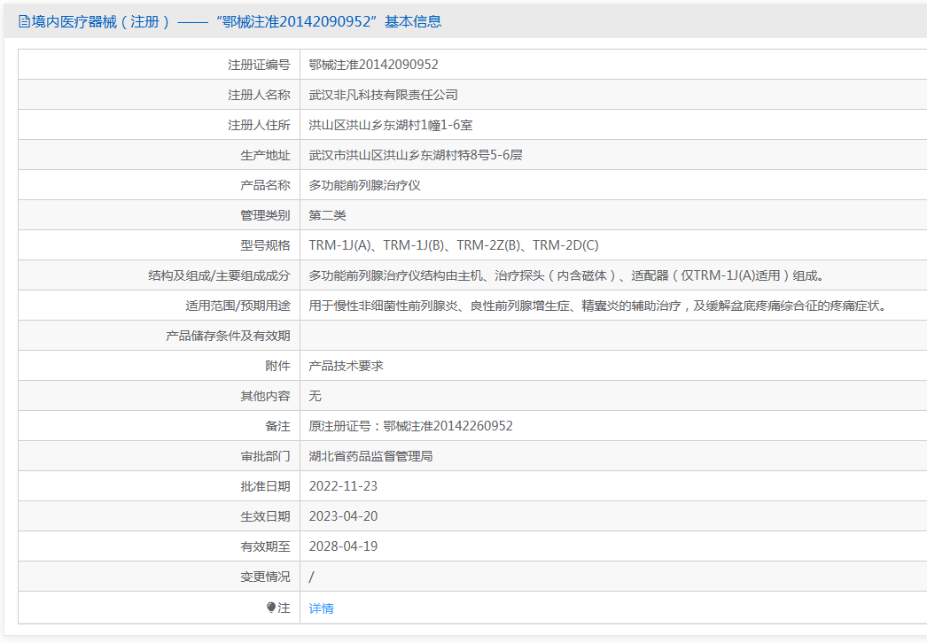Screen dimensions: 927x643
Task: Click the 管理类别 label
Action: click(266, 215)
